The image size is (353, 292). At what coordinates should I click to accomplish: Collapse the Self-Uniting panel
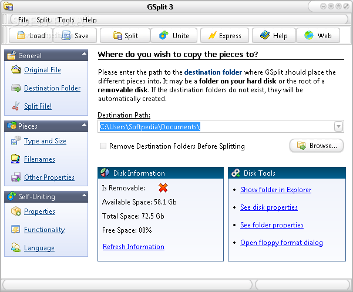84,195
